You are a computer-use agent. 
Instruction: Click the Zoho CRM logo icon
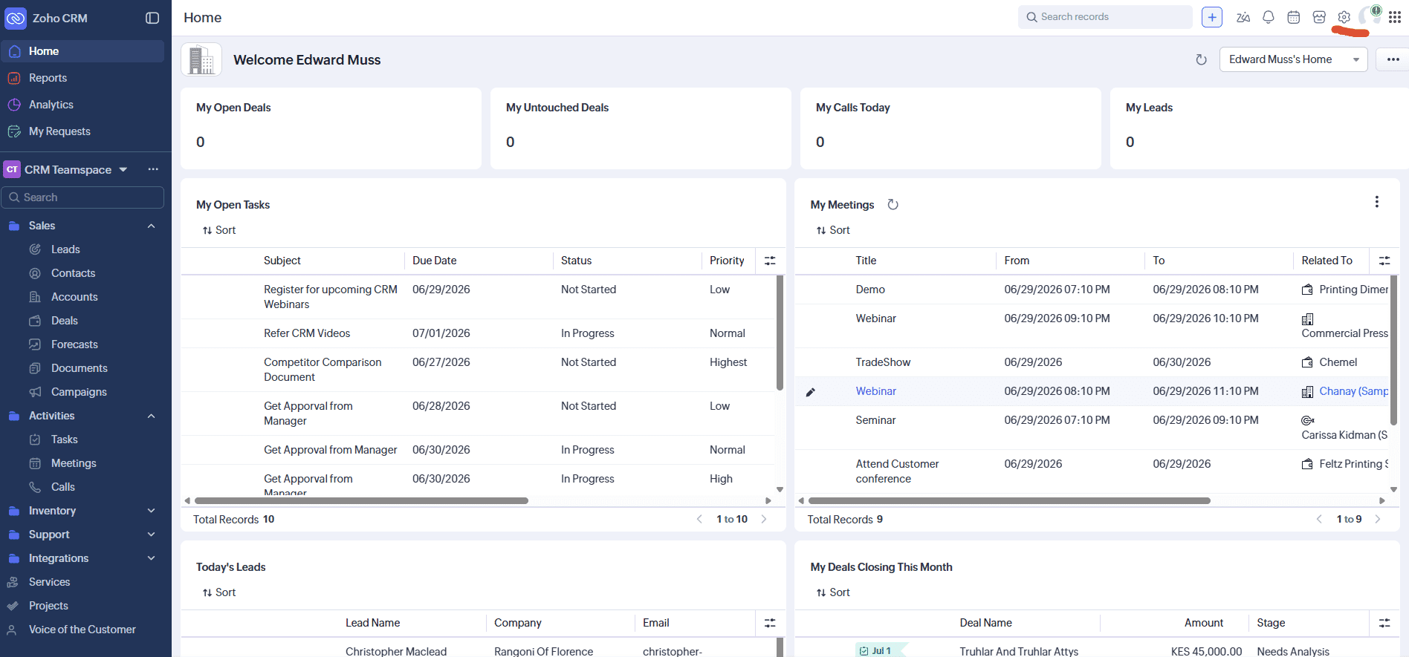pyautogui.click(x=16, y=18)
